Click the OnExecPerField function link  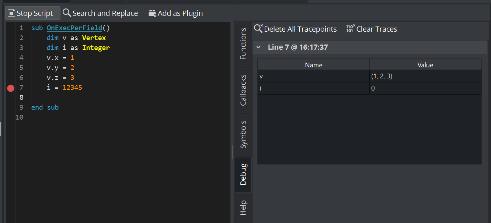tap(74, 28)
